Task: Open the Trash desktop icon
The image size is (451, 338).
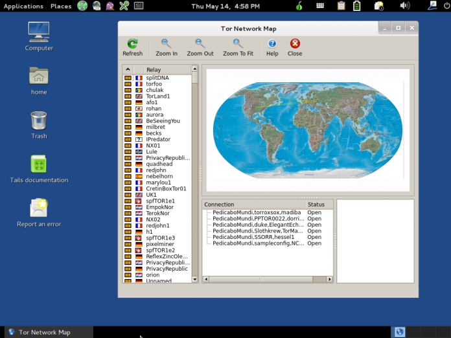Action: [x=39, y=120]
